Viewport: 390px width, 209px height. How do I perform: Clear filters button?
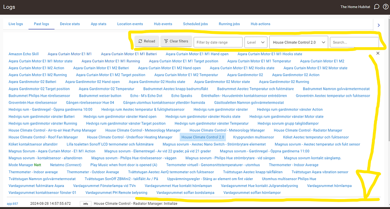pyautogui.click(x=176, y=41)
